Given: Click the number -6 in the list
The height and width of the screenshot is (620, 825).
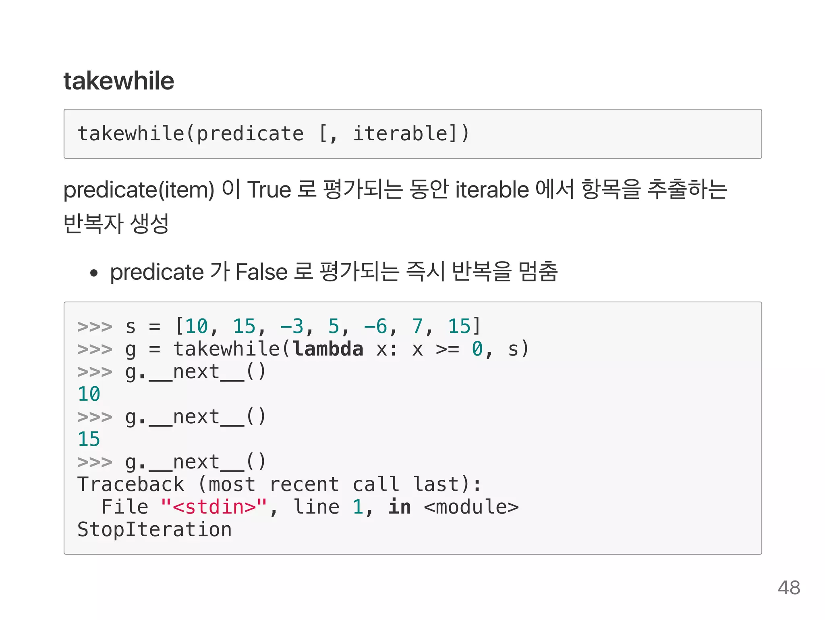Looking at the screenshot, I should 375,326.
